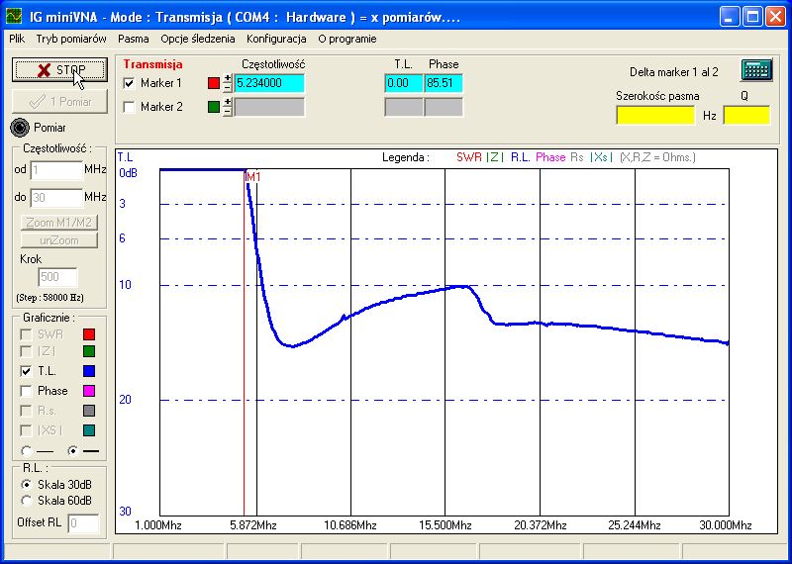Screen dimensions: 792x564
Task: Select the thin line style radio button
Action: click(x=26, y=450)
